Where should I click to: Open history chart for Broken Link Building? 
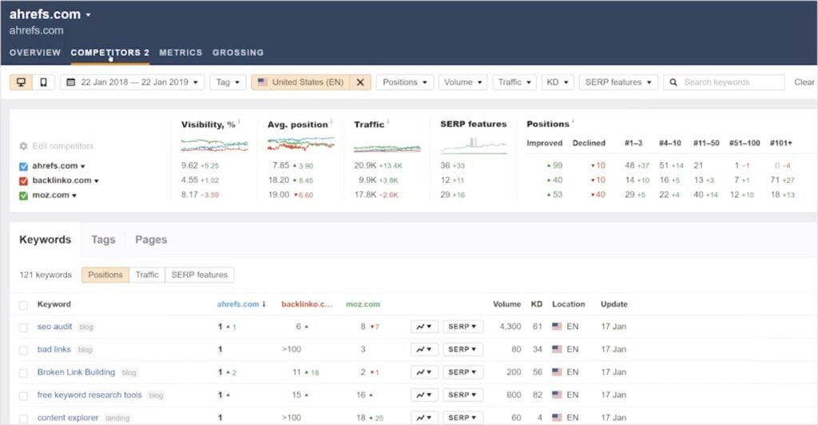point(423,372)
